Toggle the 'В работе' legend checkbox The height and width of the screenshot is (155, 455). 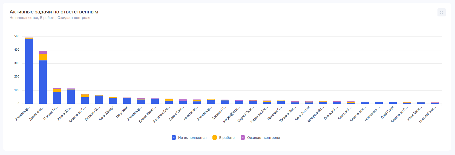215,137
